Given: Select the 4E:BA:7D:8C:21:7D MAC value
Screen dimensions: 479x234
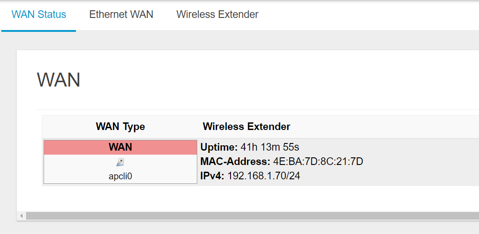Looking at the screenshot, I should 318,161.
